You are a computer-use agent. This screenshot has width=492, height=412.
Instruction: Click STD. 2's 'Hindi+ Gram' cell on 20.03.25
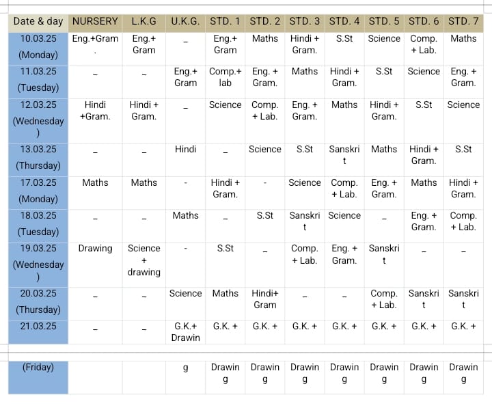pos(265,299)
